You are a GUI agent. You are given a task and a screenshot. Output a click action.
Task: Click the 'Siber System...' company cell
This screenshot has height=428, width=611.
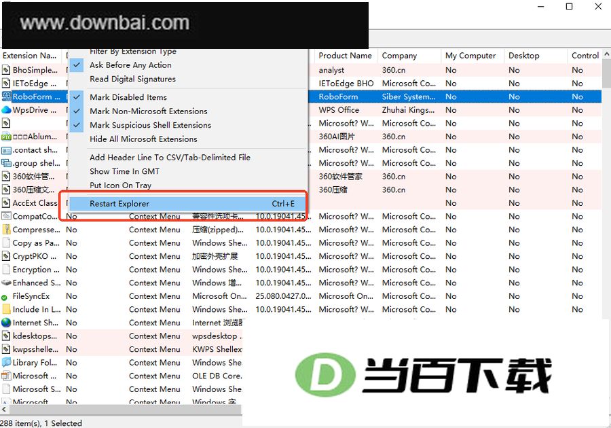[409, 96]
